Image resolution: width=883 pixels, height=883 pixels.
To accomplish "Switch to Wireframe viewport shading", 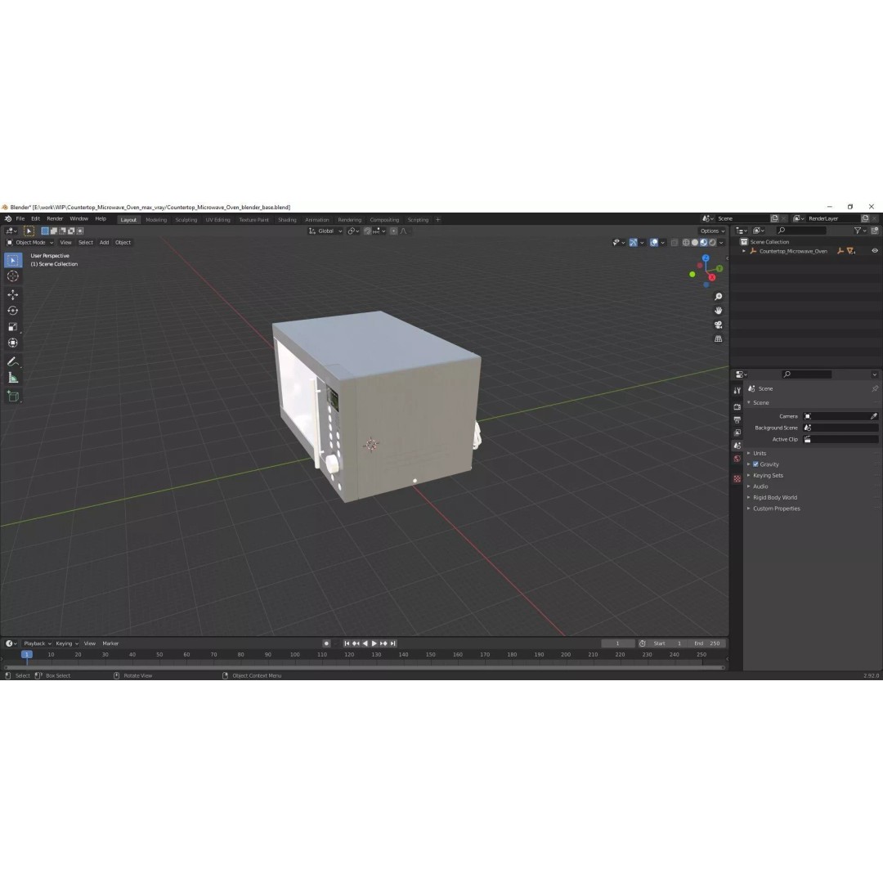I will pyautogui.click(x=686, y=243).
